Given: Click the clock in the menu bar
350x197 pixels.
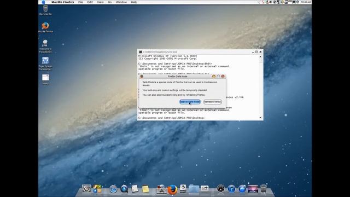Looking at the screenshot, I should pos(306,2).
